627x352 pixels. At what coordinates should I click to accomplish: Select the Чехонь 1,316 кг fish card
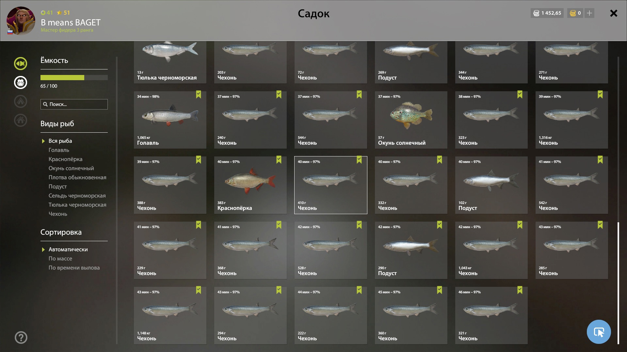[572, 120]
